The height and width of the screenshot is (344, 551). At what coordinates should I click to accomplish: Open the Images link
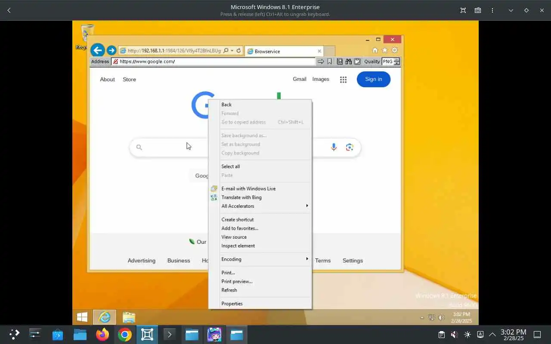point(321,79)
